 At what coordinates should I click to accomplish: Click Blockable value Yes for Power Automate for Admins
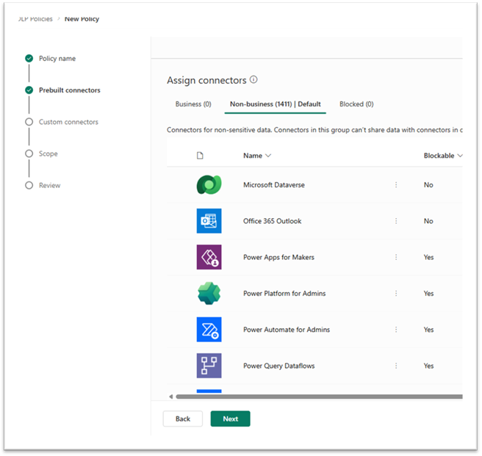coord(429,330)
